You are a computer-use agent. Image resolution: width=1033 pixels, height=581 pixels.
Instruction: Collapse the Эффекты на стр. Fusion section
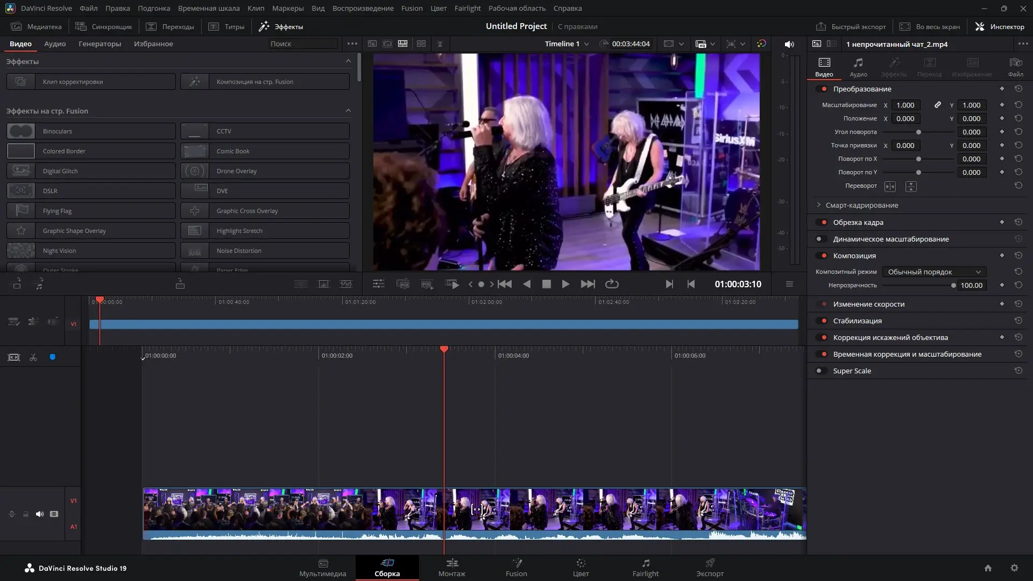[x=348, y=110]
